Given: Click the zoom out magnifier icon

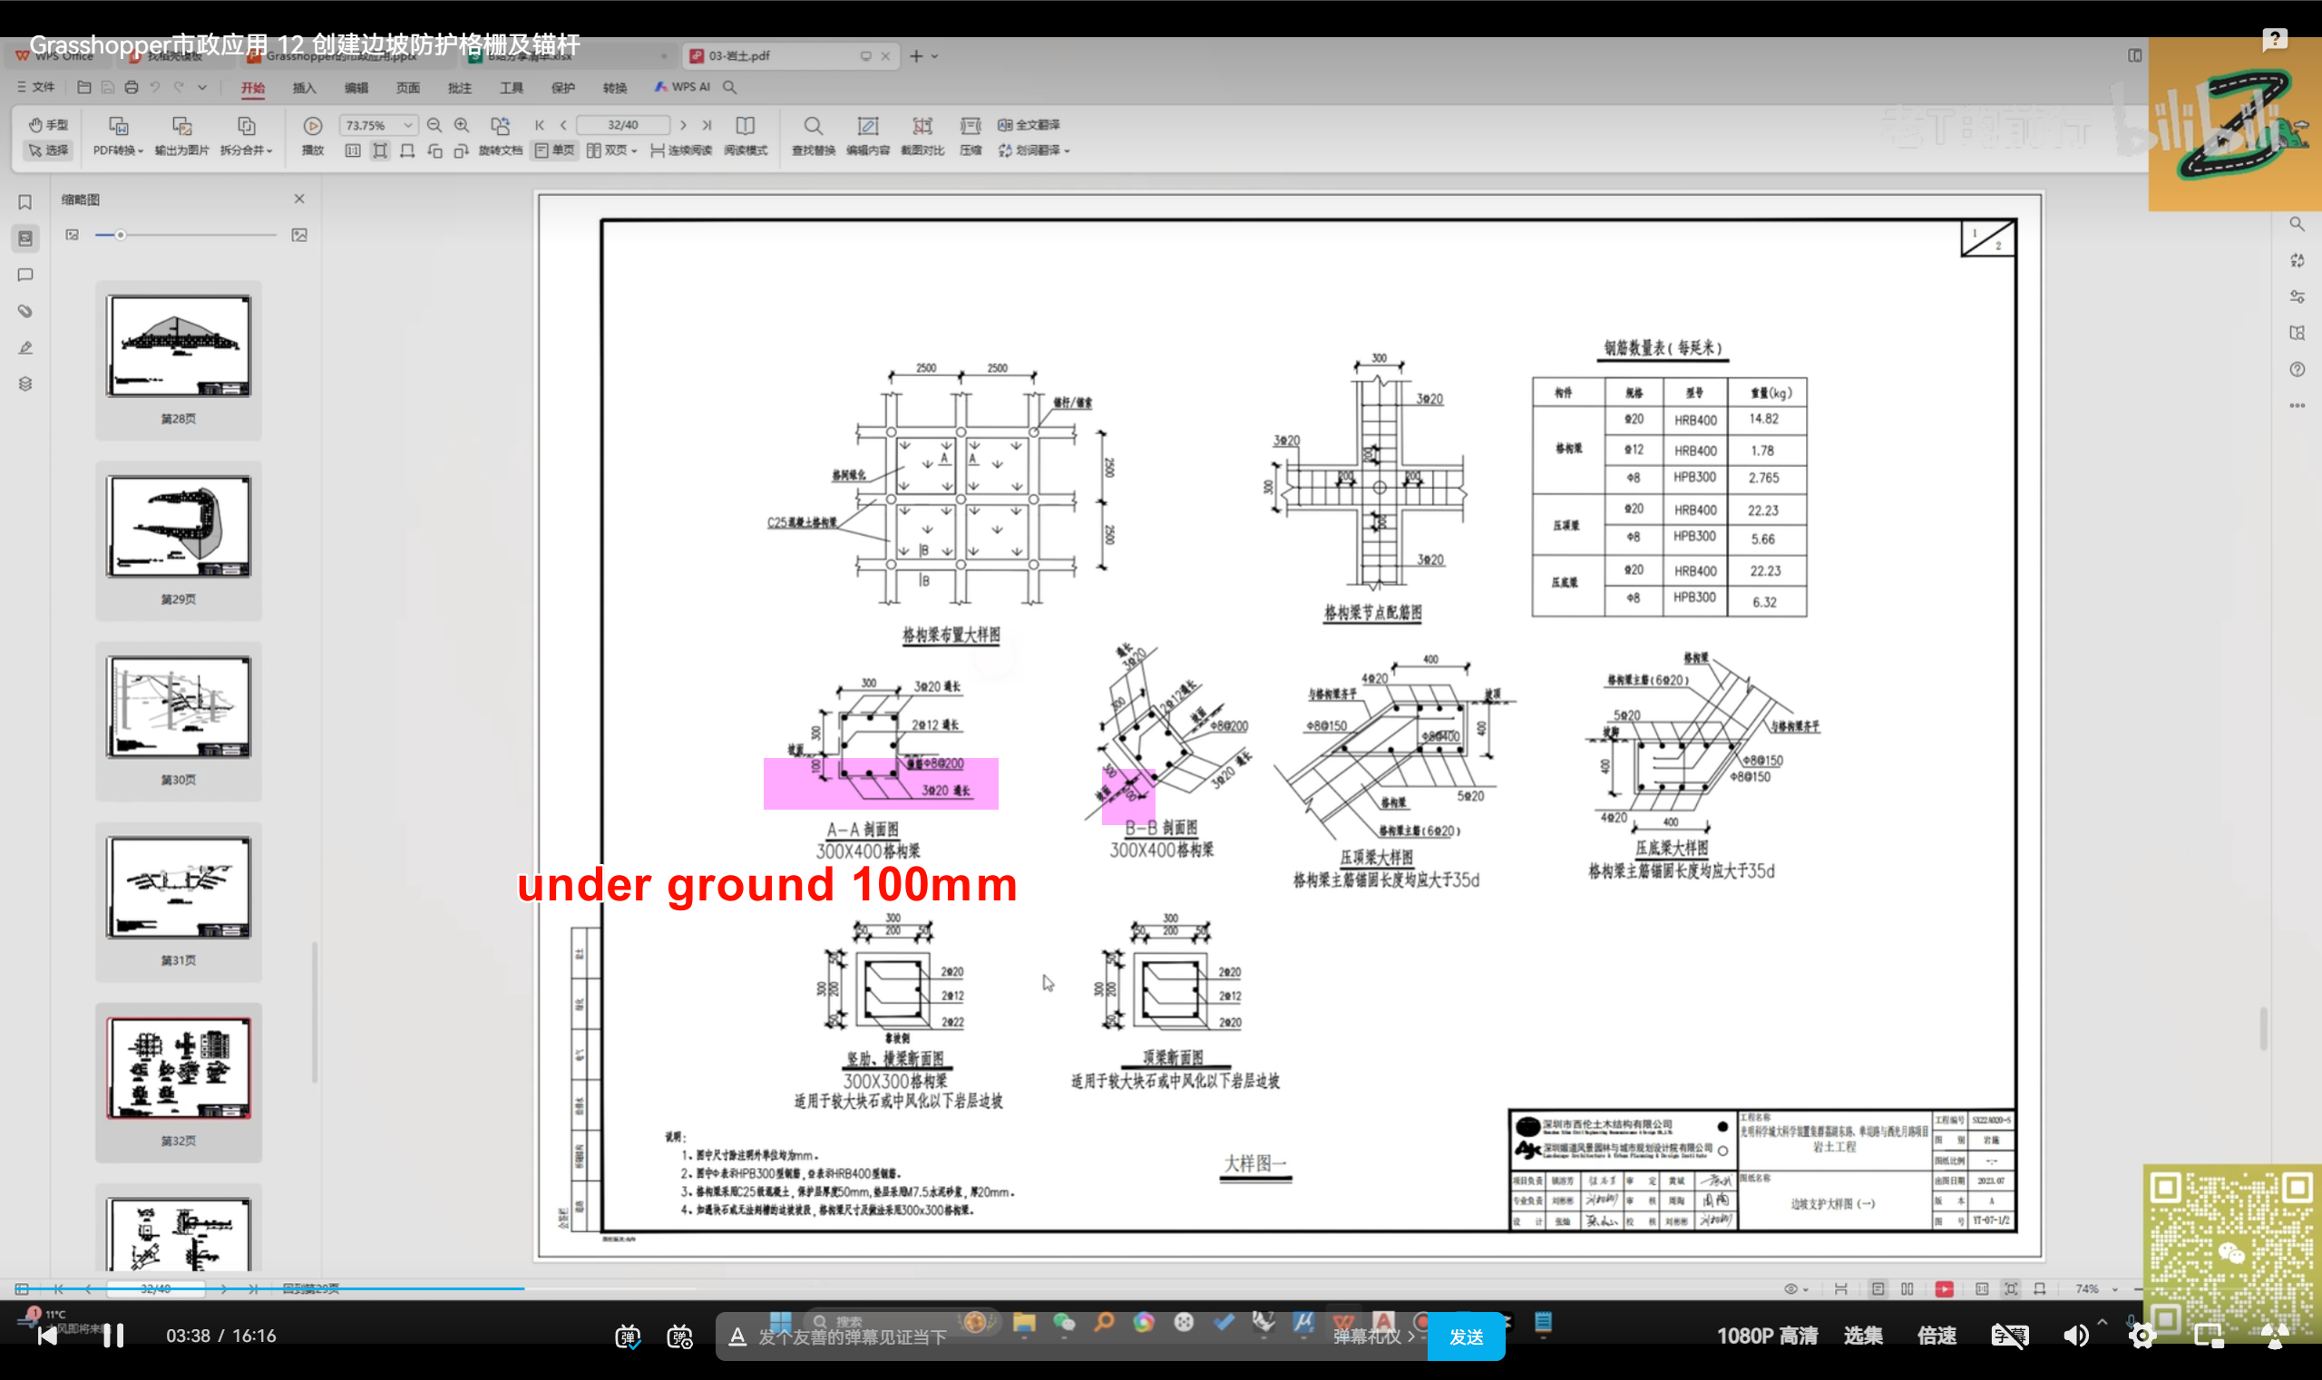Looking at the screenshot, I should pyautogui.click(x=434, y=124).
